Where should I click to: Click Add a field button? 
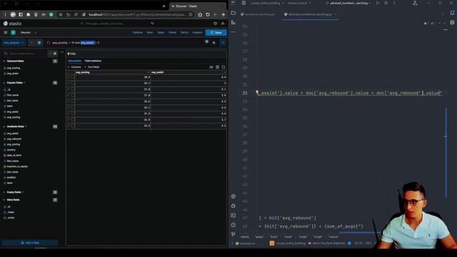click(x=30, y=243)
